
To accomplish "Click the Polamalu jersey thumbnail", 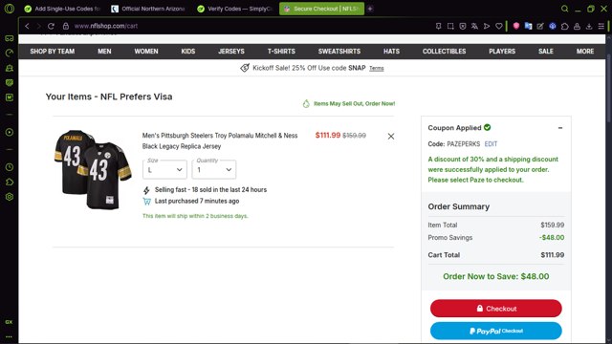I will click(93, 170).
